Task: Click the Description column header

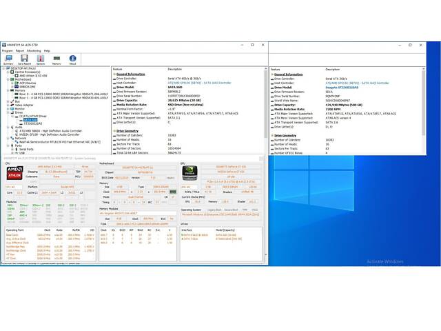Action: coord(175,69)
